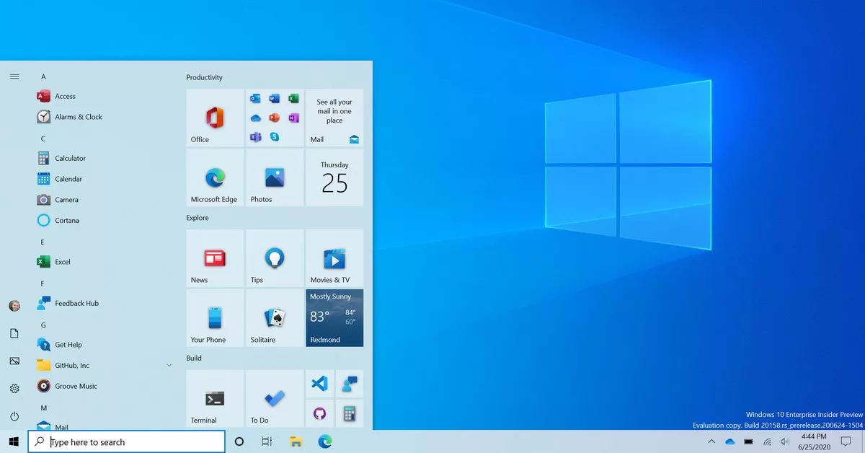Click the battery icon in tray
865x453 pixels.
[x=749, y=441]
